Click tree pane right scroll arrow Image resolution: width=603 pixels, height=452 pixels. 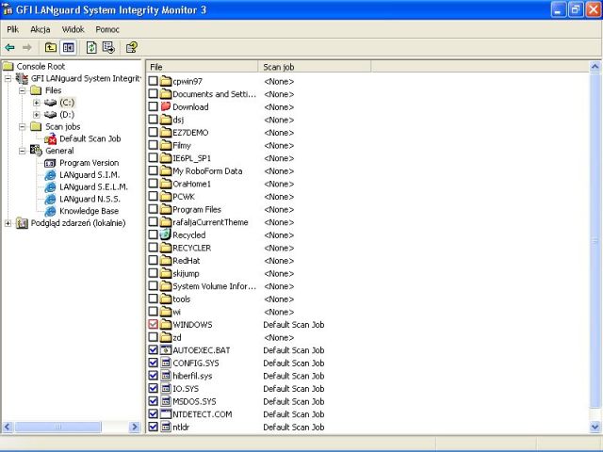point(135,427)
